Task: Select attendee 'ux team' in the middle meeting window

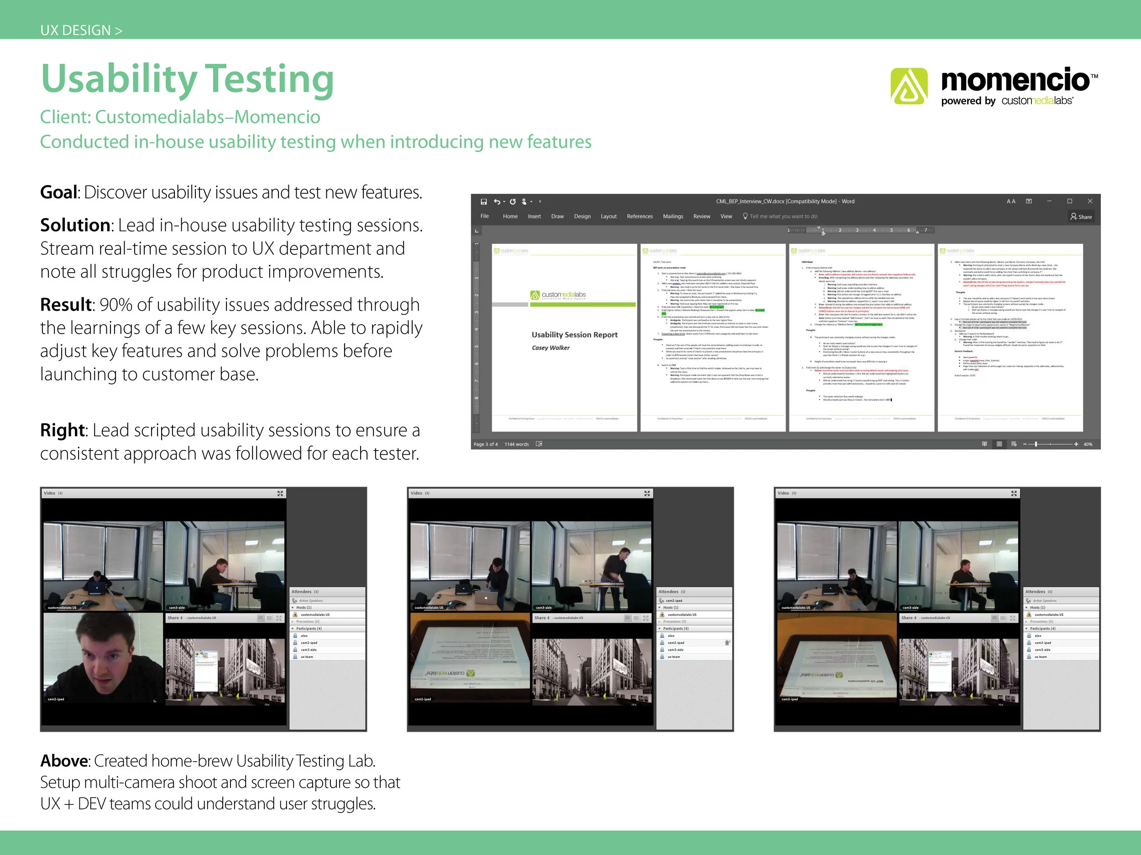Action: click(x=694, y=657)
